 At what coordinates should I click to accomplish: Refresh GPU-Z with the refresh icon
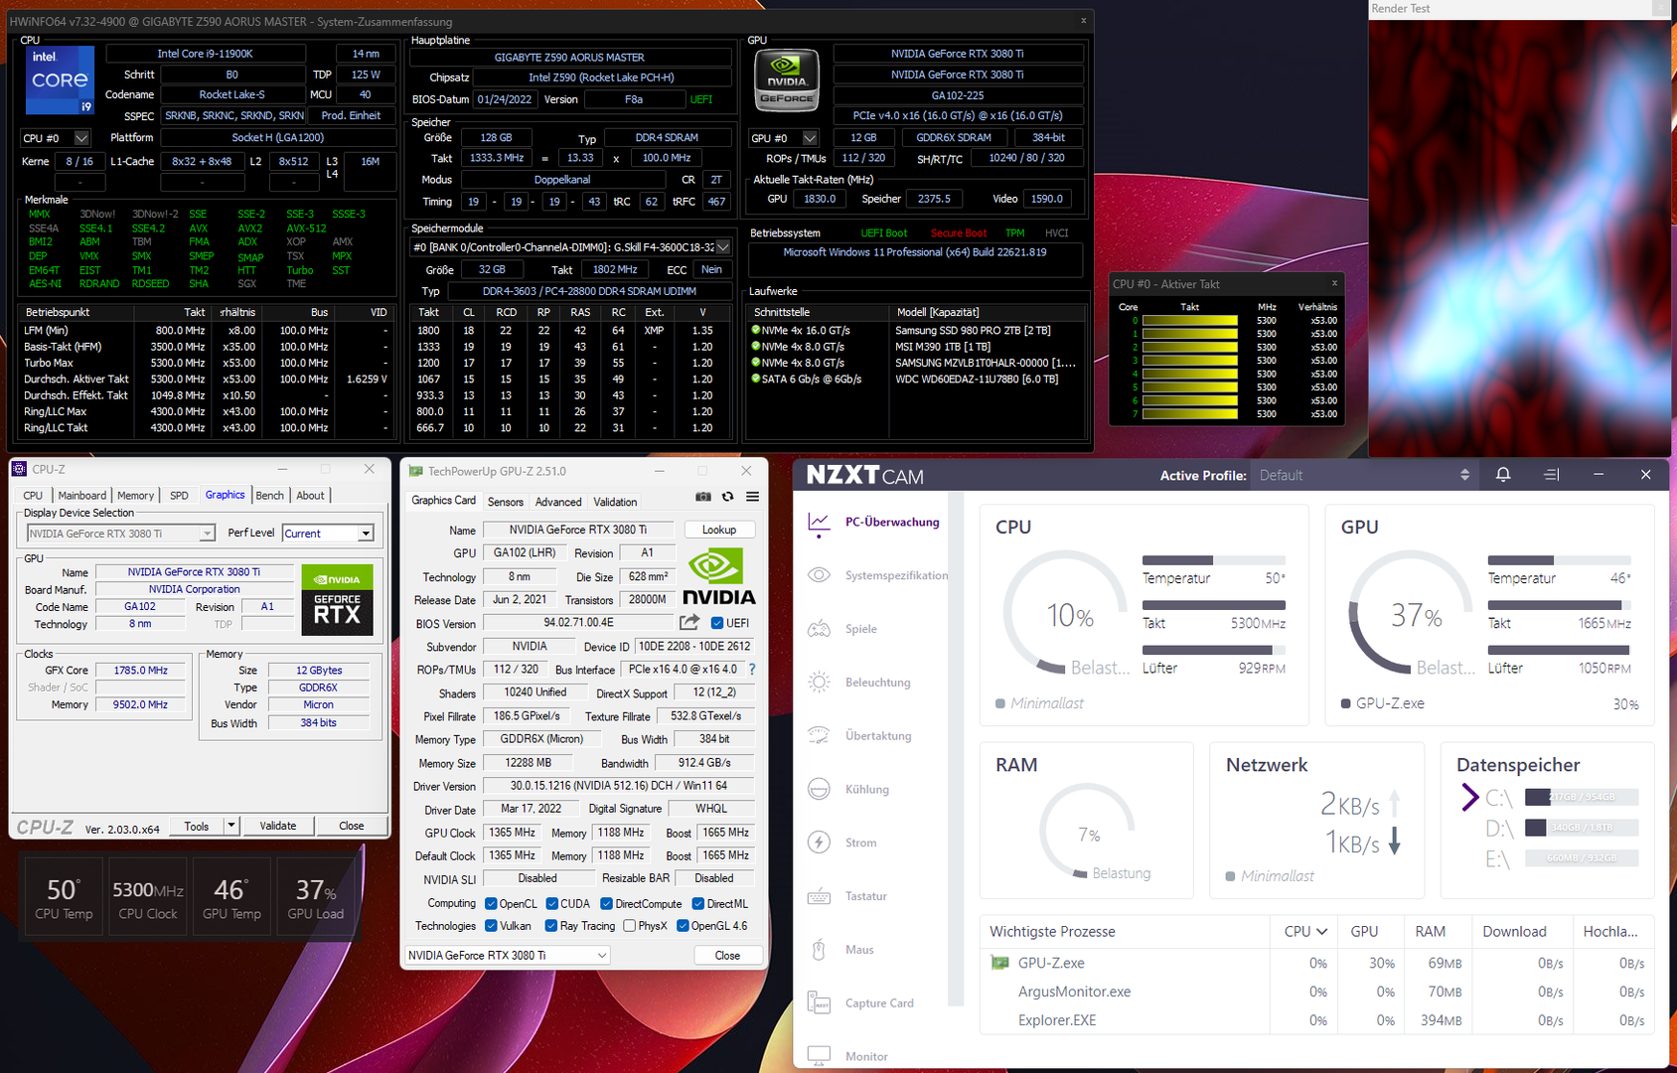tap(728, 497)
